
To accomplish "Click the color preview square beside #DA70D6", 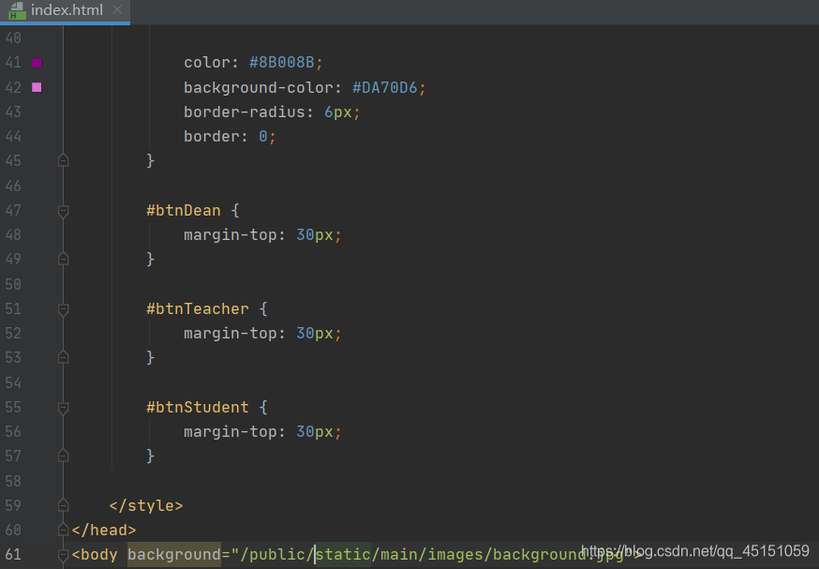I will click(x=36, y=87).
